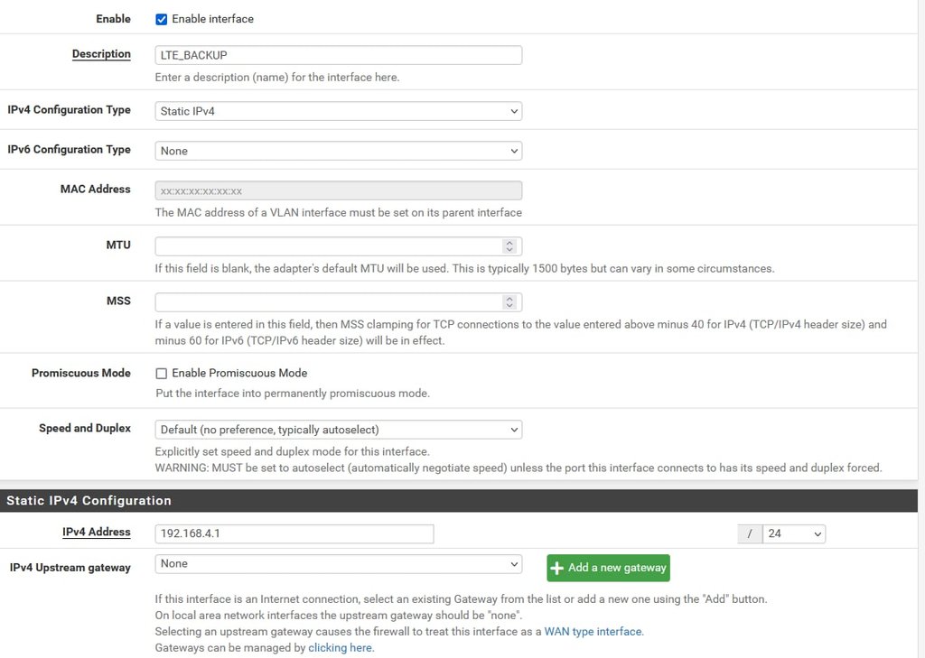Enable Promiscuous Mode checkbox
This screenshot has height=658, width=925.
[x=162, y=374]
